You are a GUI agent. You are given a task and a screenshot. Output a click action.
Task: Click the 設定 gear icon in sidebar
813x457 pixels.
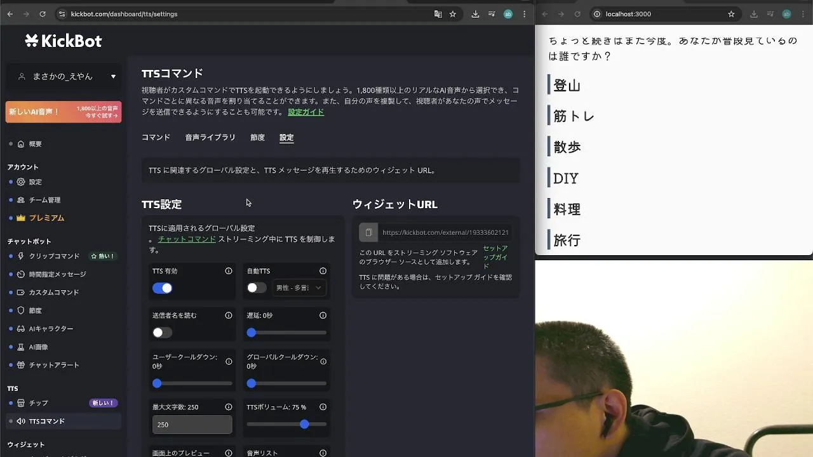click(21, 182)
